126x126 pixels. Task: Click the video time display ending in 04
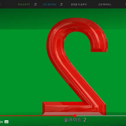click(x=1, y=122)
